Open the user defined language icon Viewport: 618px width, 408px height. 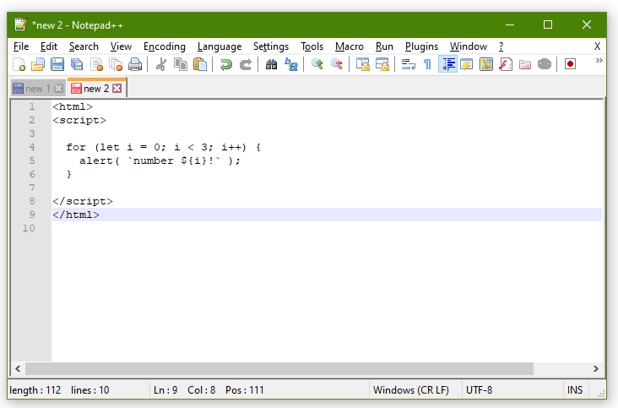pos(467,64)
